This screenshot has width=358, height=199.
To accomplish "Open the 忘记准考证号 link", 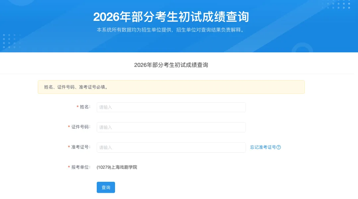I will pos(263,147).
